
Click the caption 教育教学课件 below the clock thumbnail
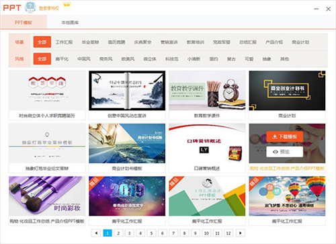pyautogui.click(x=207, y=116)
